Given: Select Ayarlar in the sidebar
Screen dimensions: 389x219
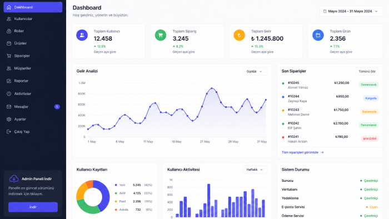Looking at the screenshot, I should [33, 120].
